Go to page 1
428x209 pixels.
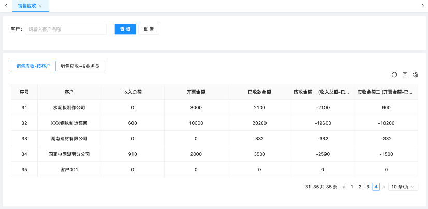[352, 187]
